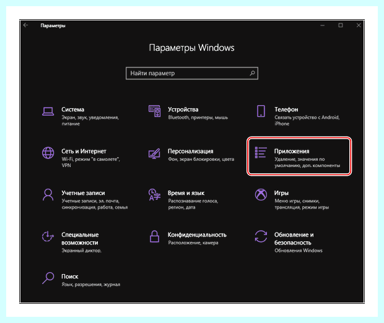
Task: Minimize the Параметры window
Action: tap(323, 25)
